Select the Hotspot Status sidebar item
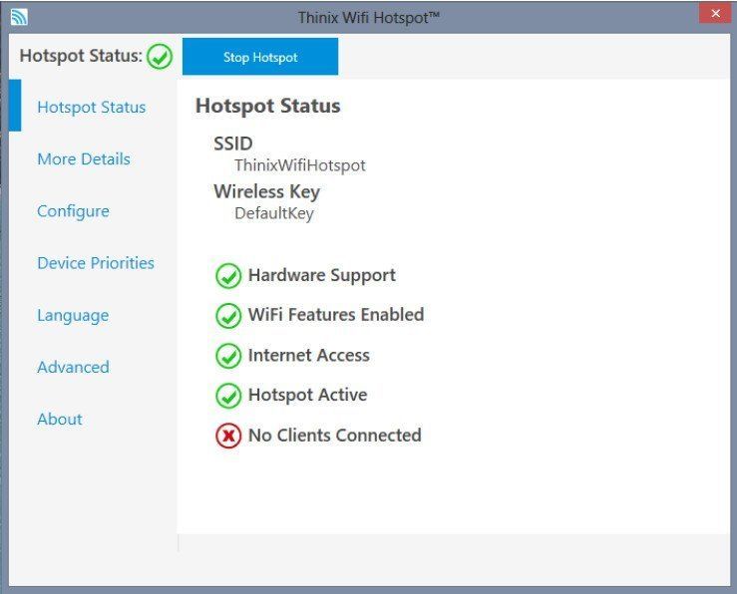The height and width of the screenshot is (594, 737). point(91,107)
